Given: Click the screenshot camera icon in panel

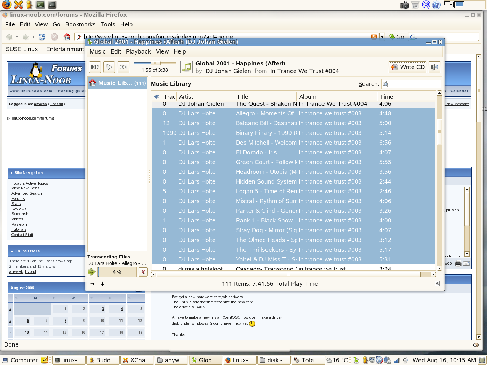Looking at the screenshot, I should pos(404,5).
